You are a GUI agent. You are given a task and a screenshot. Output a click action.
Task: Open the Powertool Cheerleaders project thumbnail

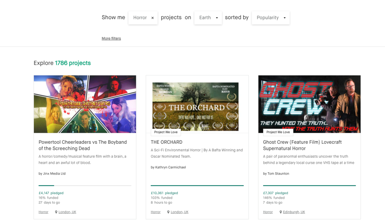[x=85, y=104]
